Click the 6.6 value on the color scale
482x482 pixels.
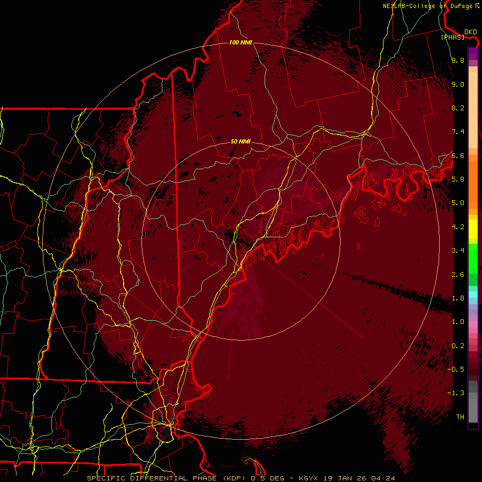[x=458, y=156]
